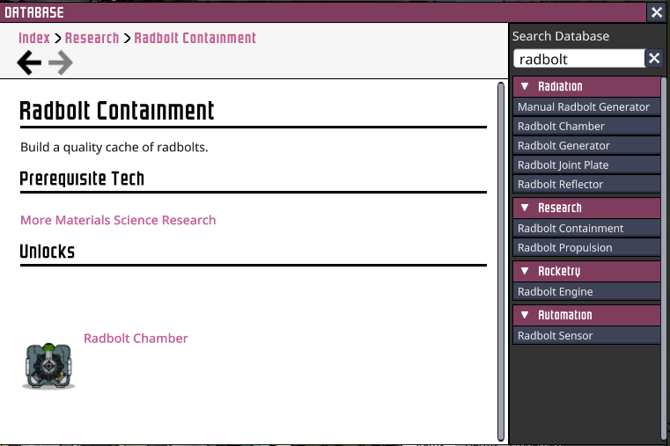670x446 pixels.
Task: Click the search results scrollbar
Action: [664, 260]
